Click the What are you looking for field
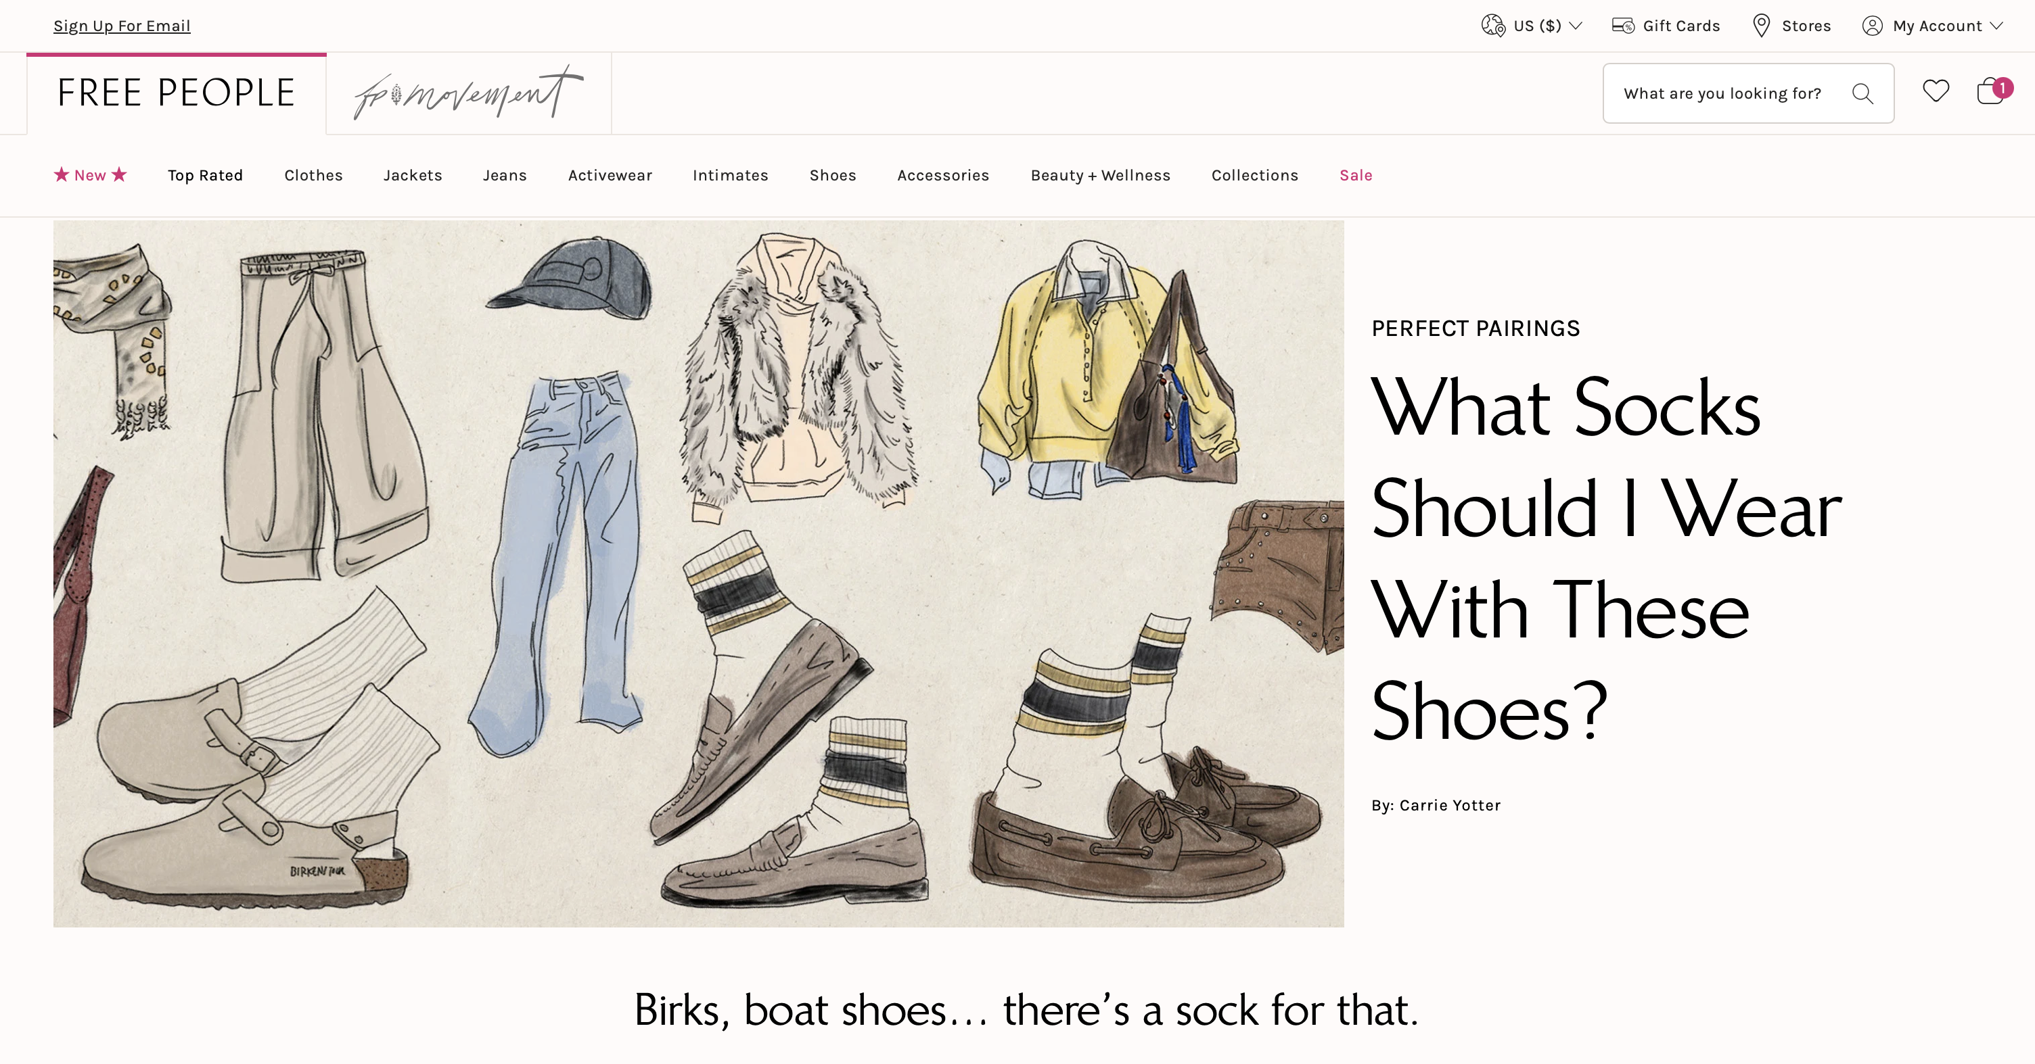 tap(1722, 93)
